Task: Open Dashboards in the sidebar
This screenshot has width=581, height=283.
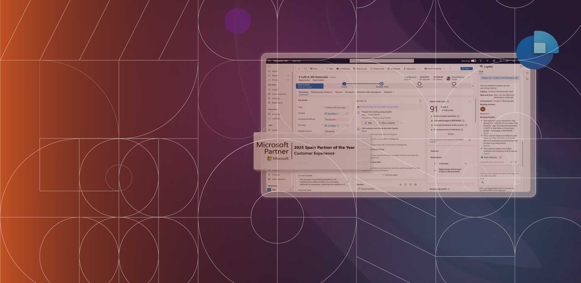Action: coord(275,103)
